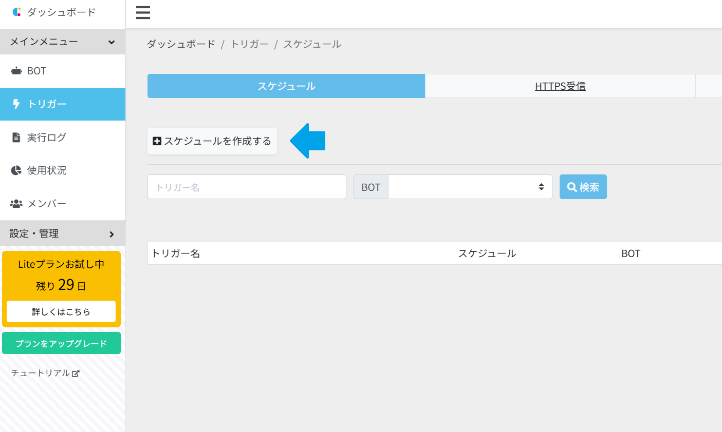The height and width of the screenshot is (432, 722).
Task: Click スケジュールを作成する button
Action: pos(212,141)
